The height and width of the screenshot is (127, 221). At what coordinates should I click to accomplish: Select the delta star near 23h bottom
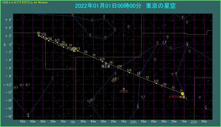tap(138, 108)
